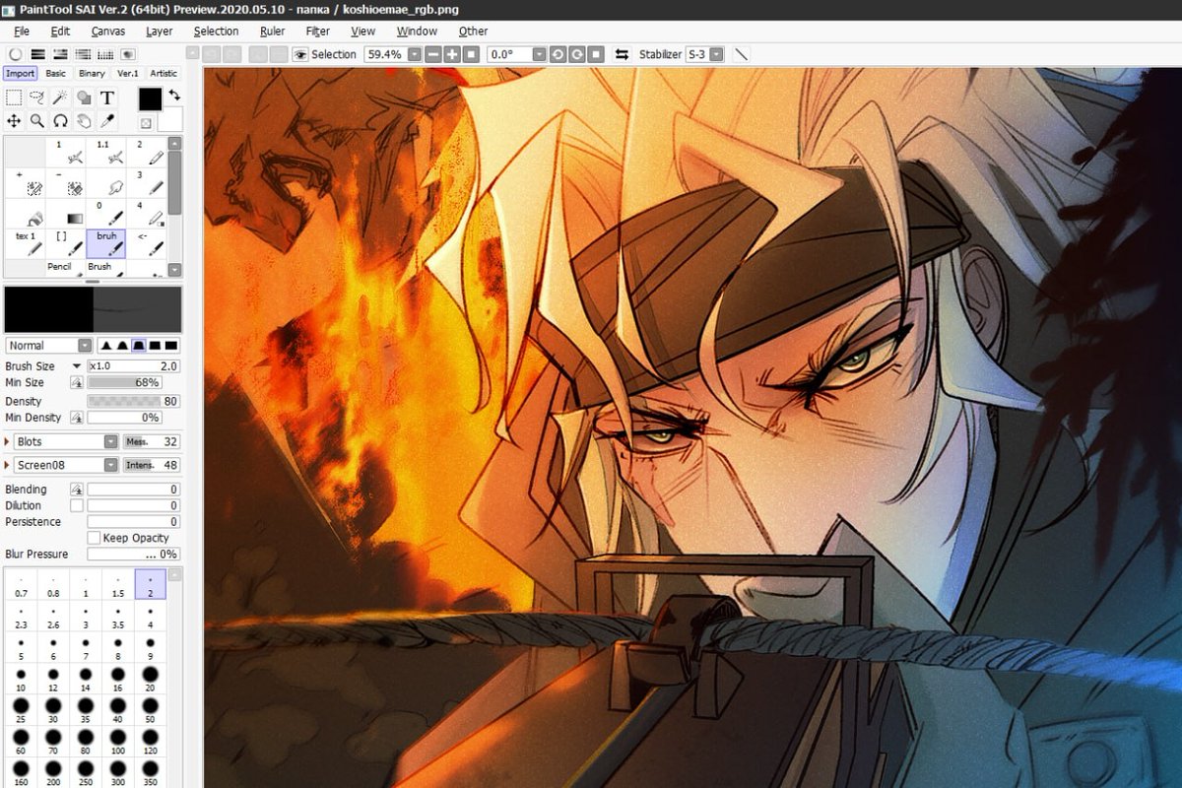Flip the canvas view horizontally
Screen dimensions: 1182x788
coord(622,54)
